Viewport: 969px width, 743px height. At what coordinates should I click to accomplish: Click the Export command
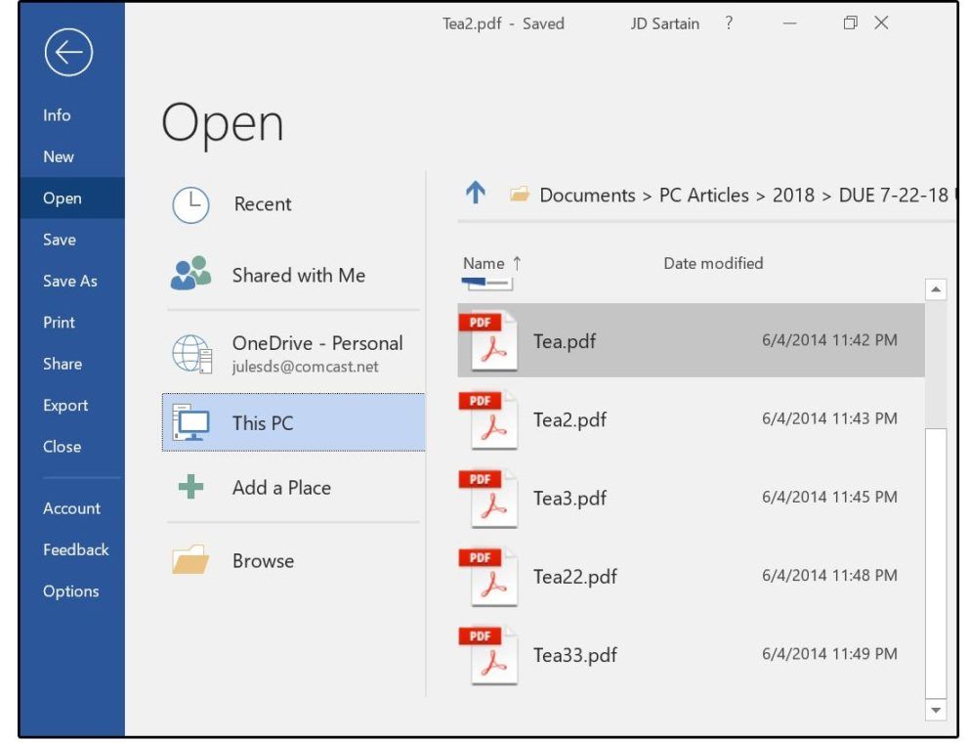click(65, 405)
